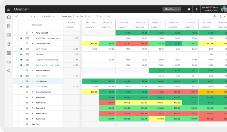The image size is (227, 132).
Task: Click the resource settings person icon
Action: (109, 16)
